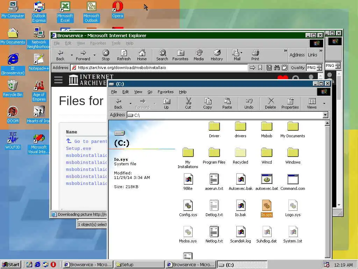
Task: Click the Delete toolbar icon
Action: (271, 103)
